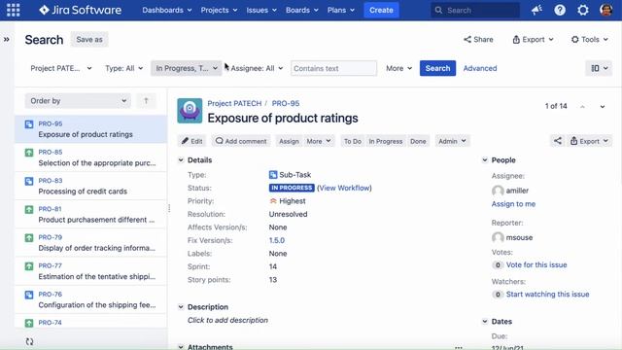Open the Assignee: All filter dropdown
The width and height of the screenshot is (622, 350).
click(x=257, y=68)
